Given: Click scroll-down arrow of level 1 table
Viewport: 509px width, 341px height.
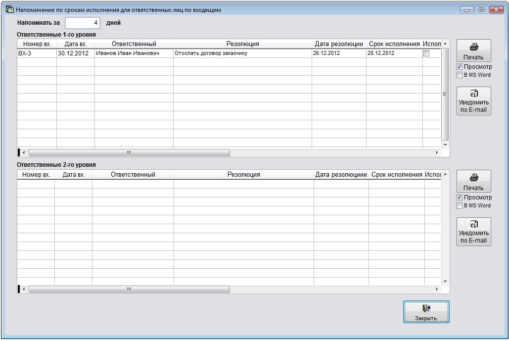Looking at the screenshot, I should pos(445,145).
